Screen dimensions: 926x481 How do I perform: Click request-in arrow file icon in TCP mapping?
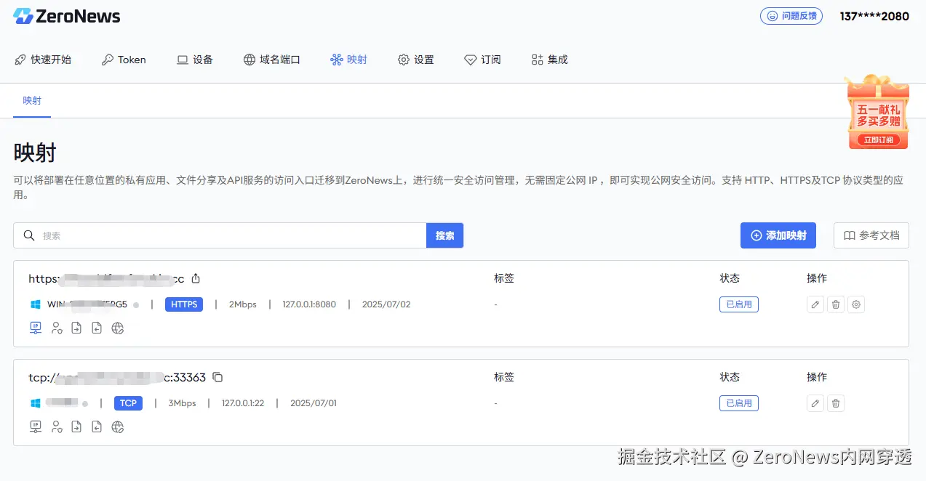click(x=76, y=427)
